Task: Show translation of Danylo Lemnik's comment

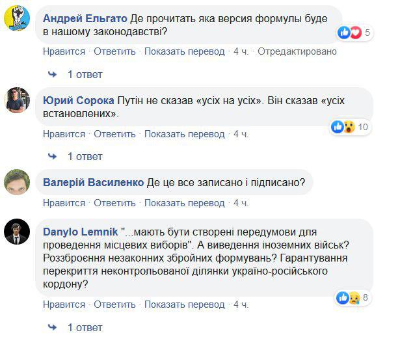Action: (x=184, y=304)
